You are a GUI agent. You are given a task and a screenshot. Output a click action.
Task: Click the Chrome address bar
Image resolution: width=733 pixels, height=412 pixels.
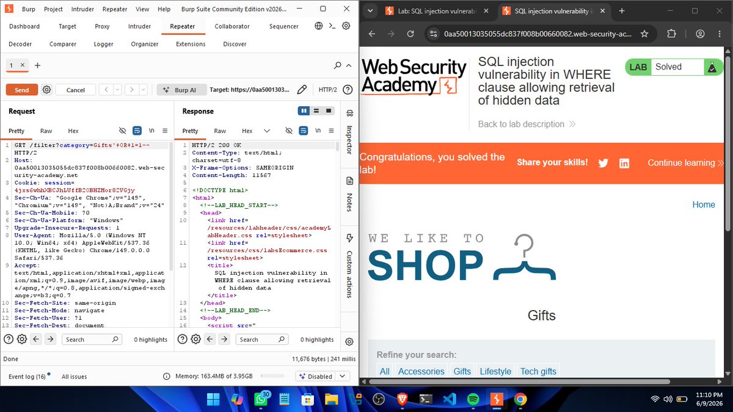[538, 34]
